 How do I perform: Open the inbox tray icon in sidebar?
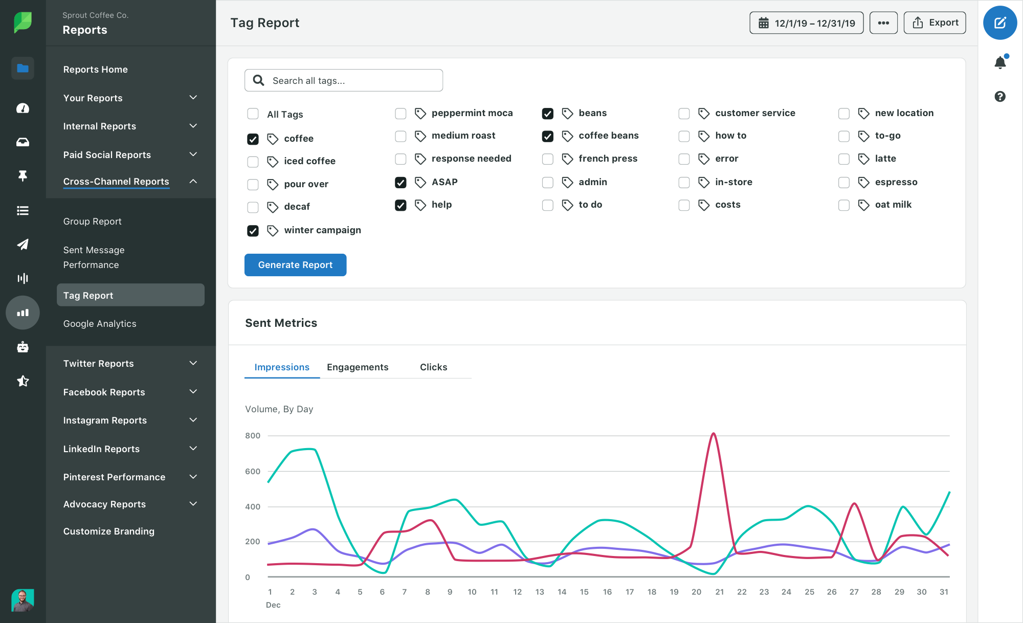[x=23, y=142]
